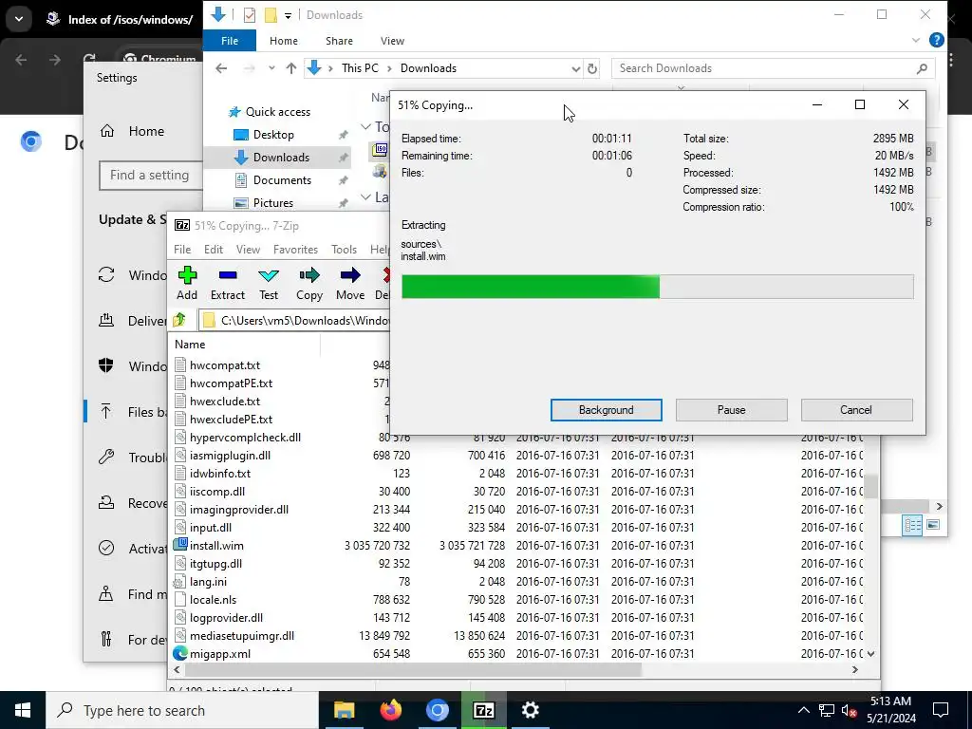Expand the Explorer ribbon chevron

pos(916,40)
